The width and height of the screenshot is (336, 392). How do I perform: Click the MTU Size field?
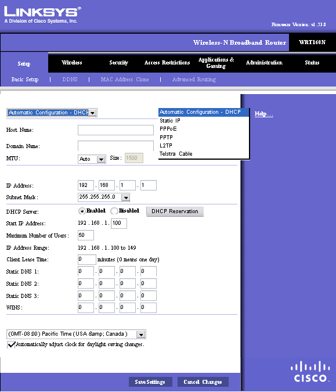point(134,158)
